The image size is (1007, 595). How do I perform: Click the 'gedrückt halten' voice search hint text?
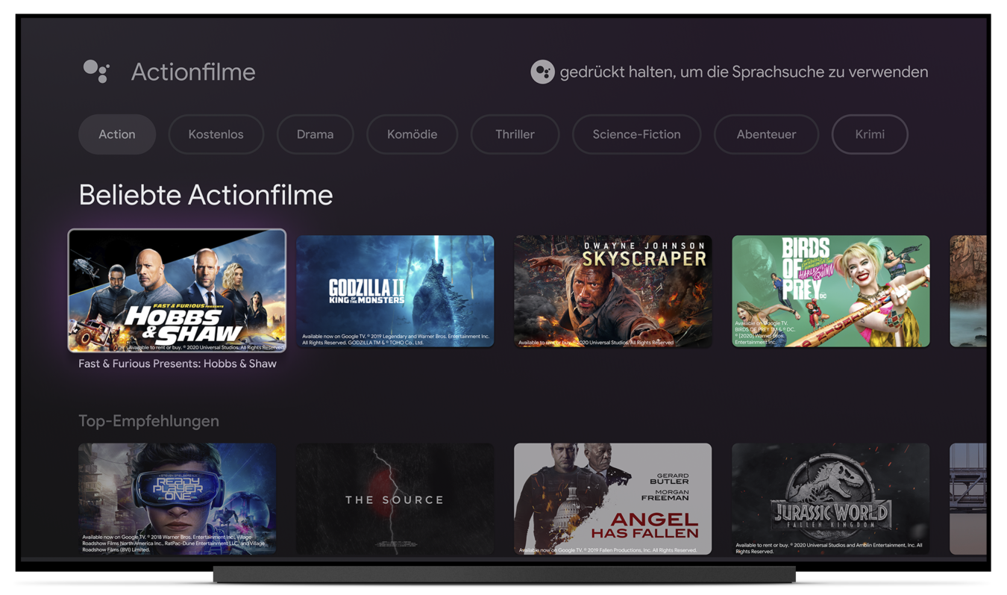pos(744,72)
